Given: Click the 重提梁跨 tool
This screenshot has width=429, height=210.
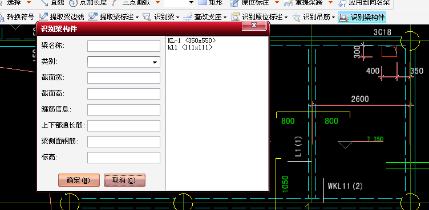Looking at the screenshot, I should [x=304, y=3].
